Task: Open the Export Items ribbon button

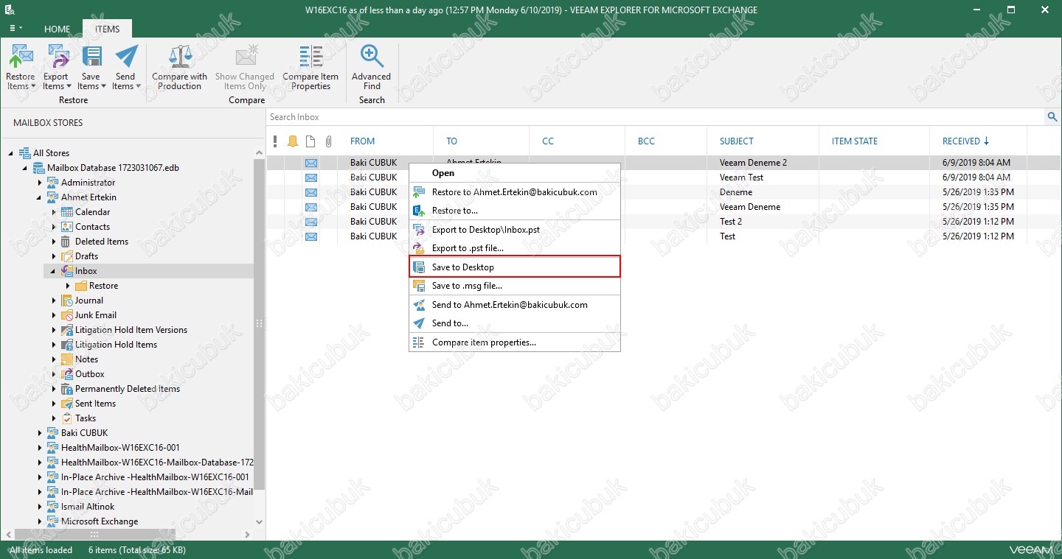Action: (x=56, y=68)
